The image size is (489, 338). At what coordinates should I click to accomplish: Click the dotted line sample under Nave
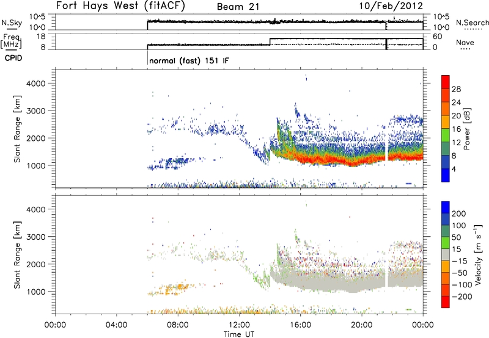point(465,49)
